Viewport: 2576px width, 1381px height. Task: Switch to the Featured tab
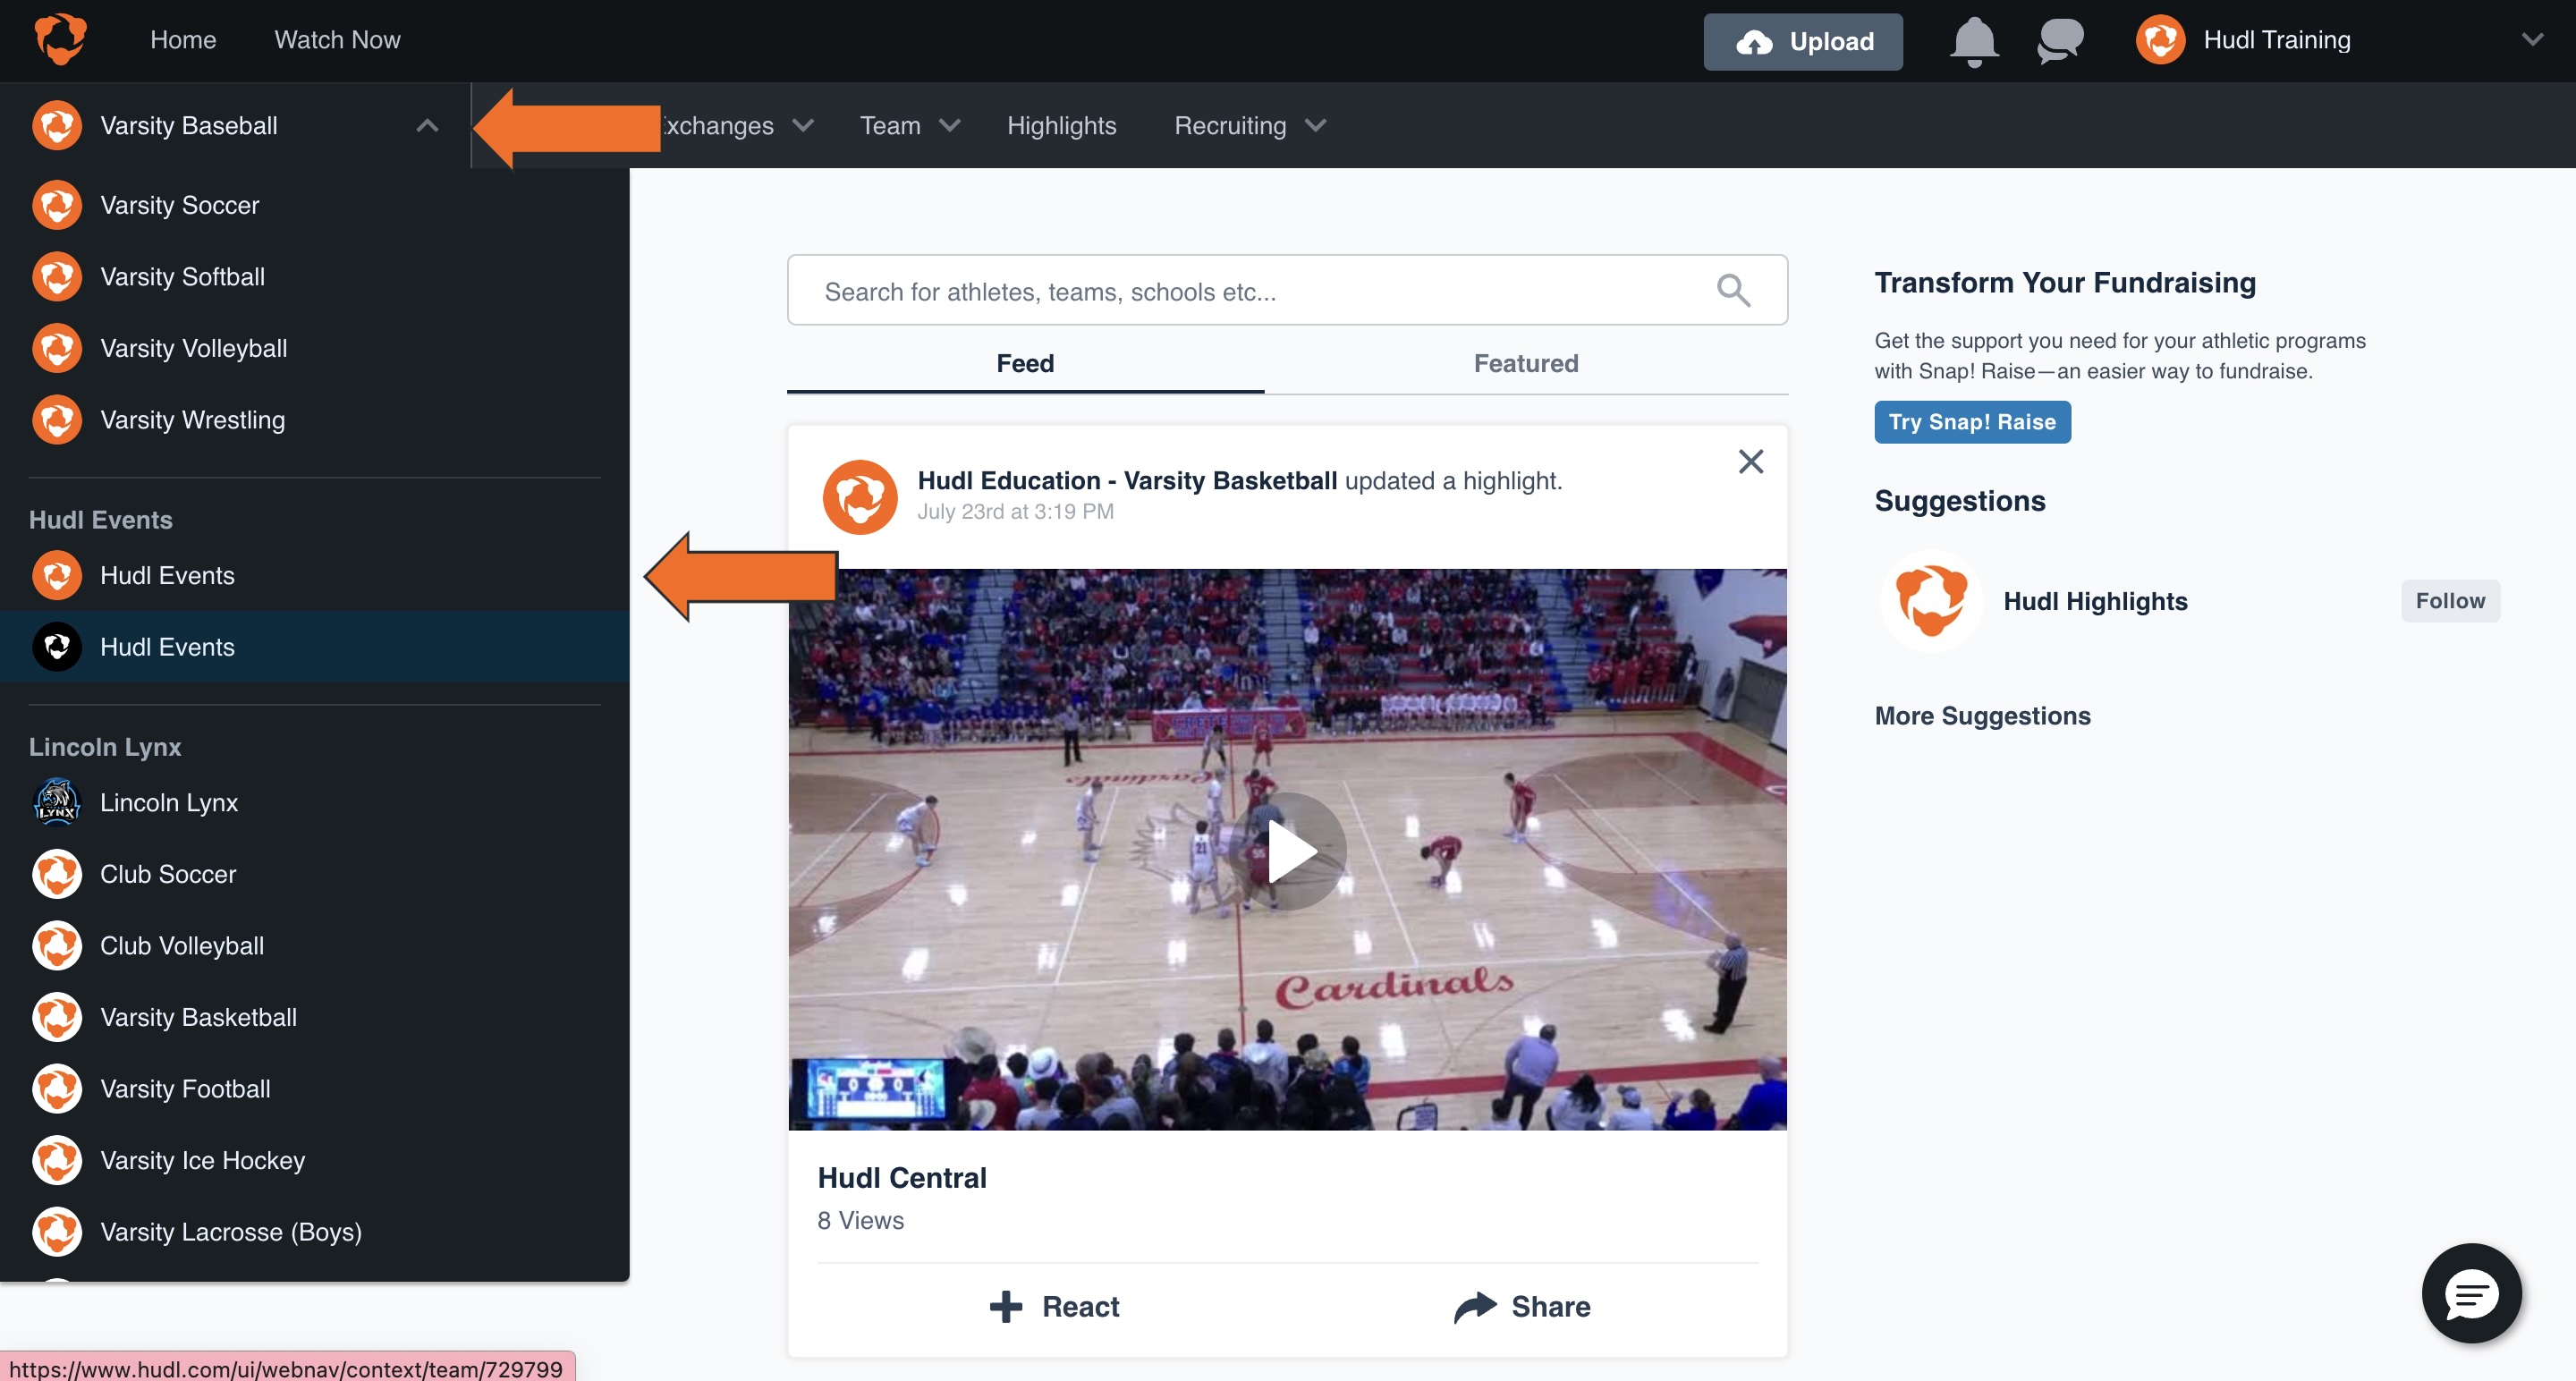coord(1526,363)
